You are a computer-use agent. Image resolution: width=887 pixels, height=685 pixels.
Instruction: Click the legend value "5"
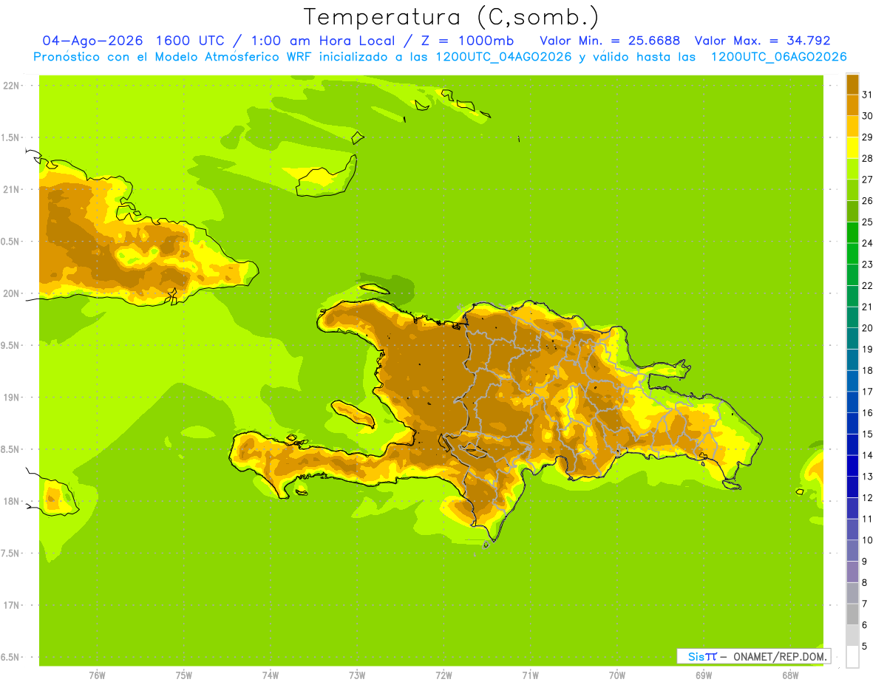tap(865, 647)
